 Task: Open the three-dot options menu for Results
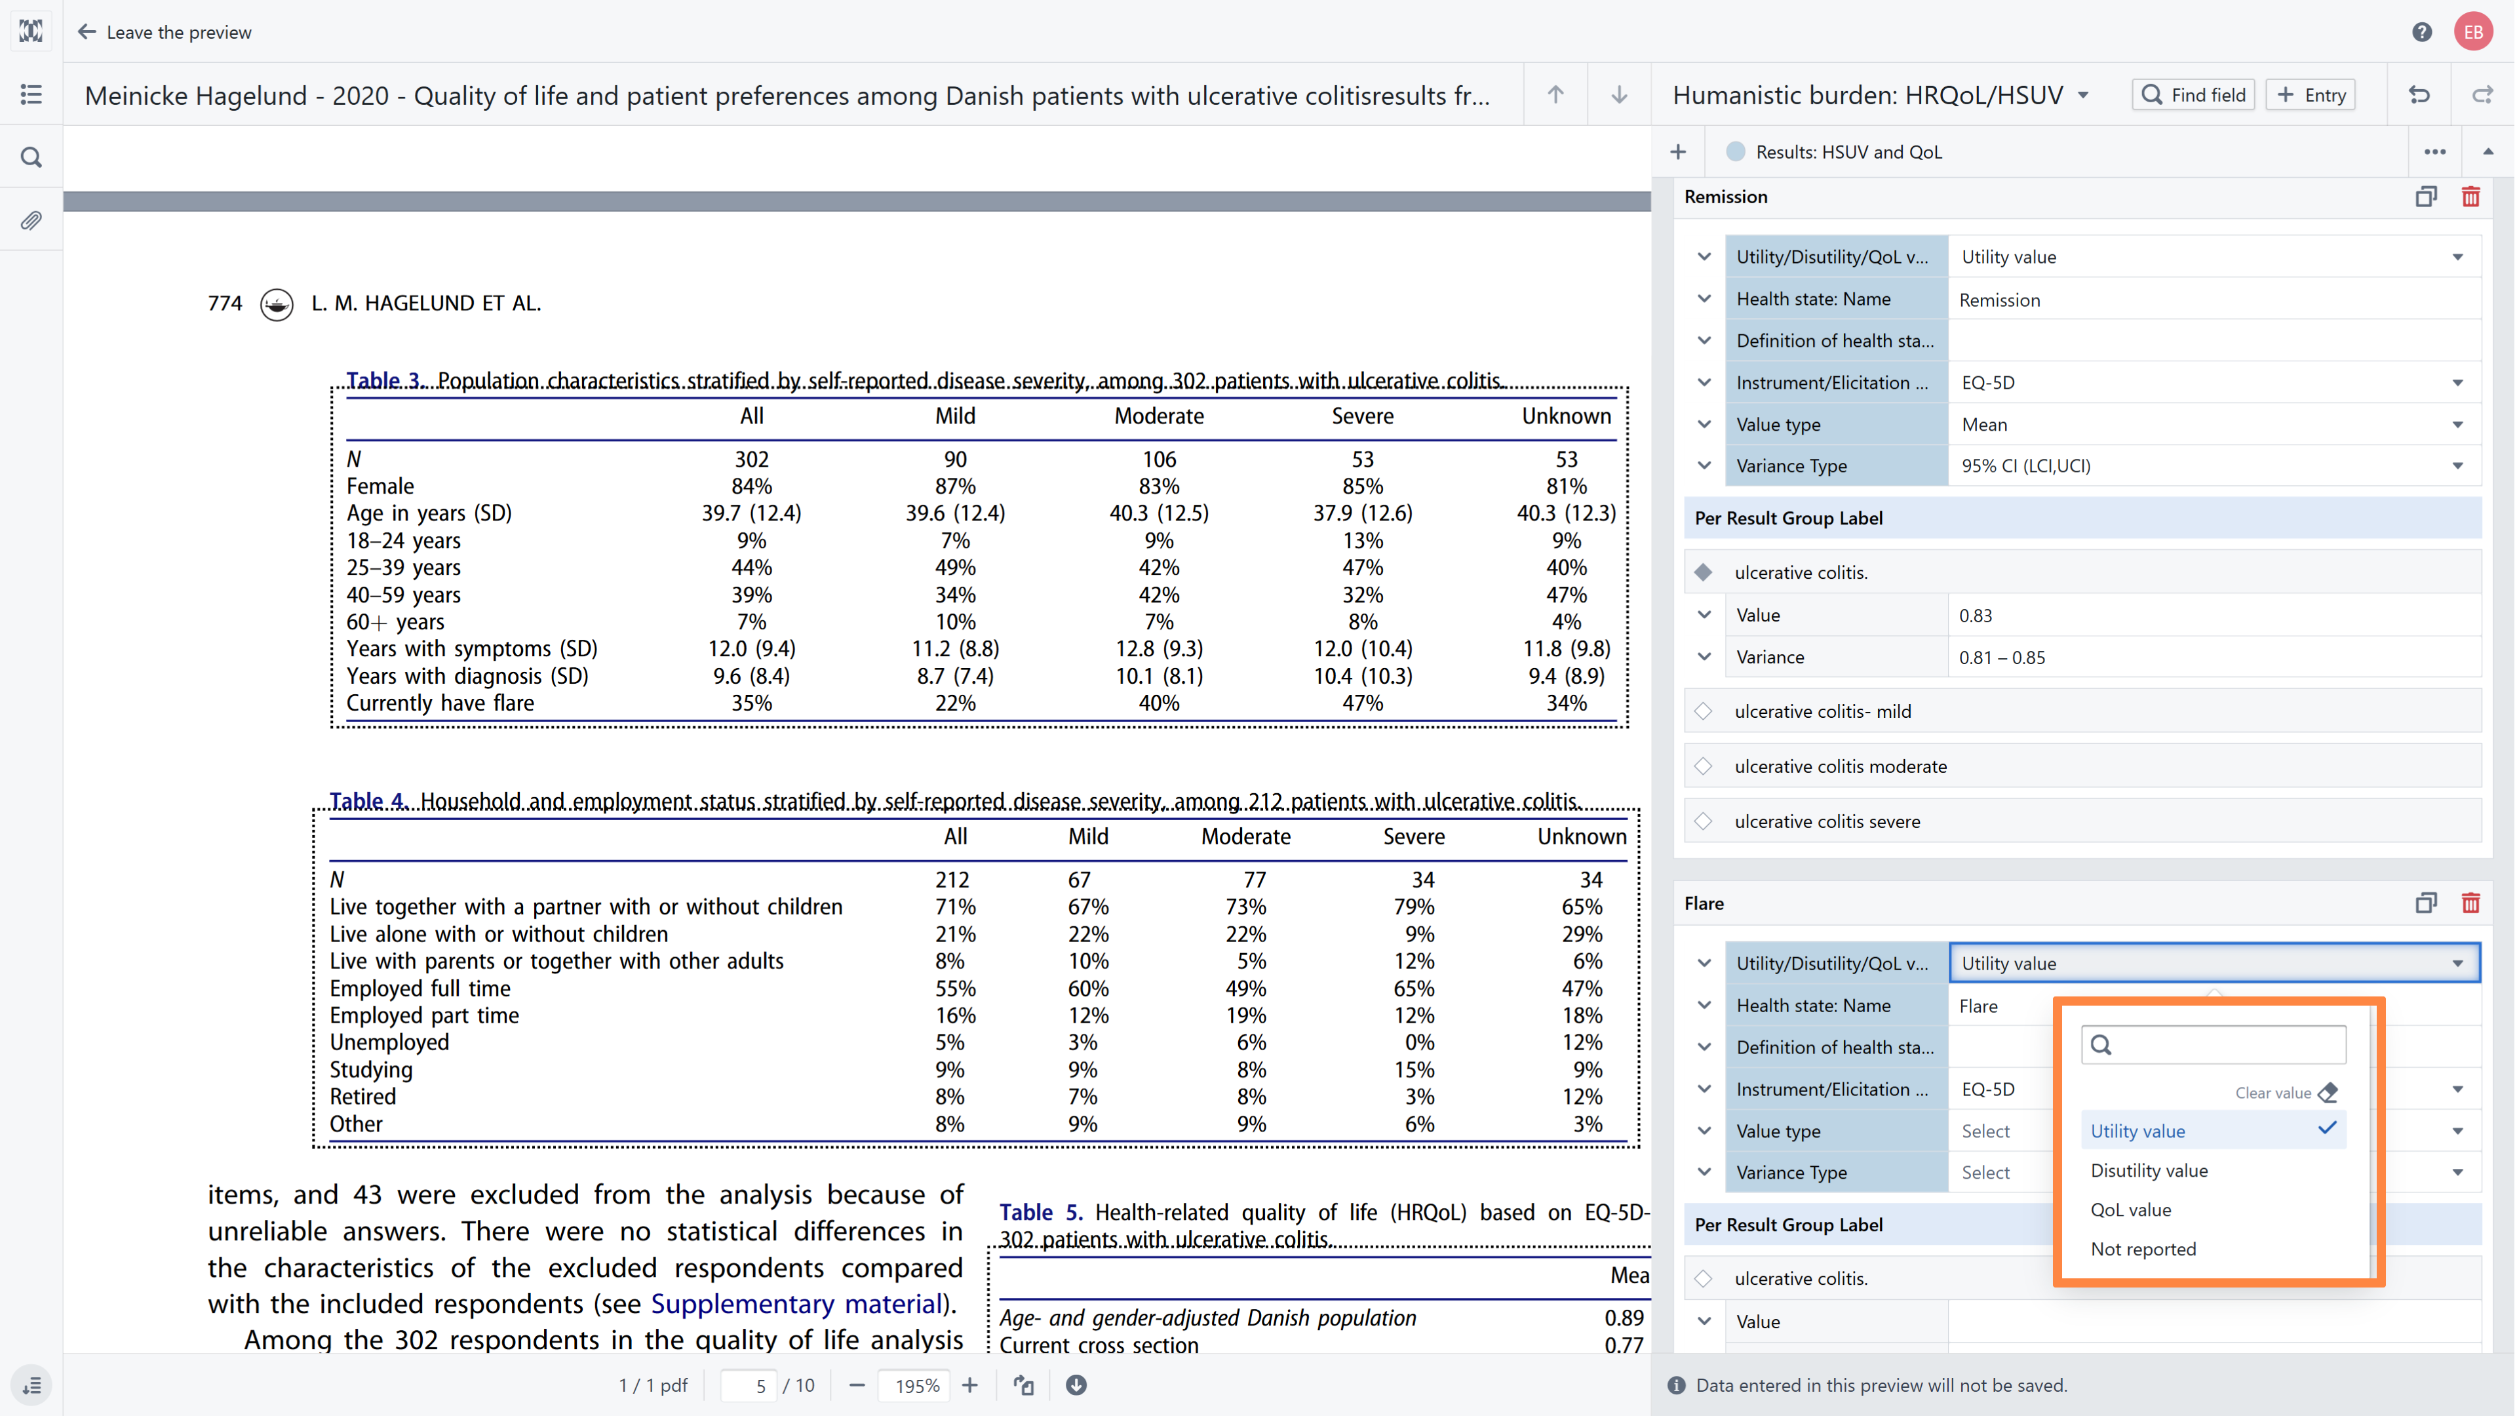tap(2434, 153)
